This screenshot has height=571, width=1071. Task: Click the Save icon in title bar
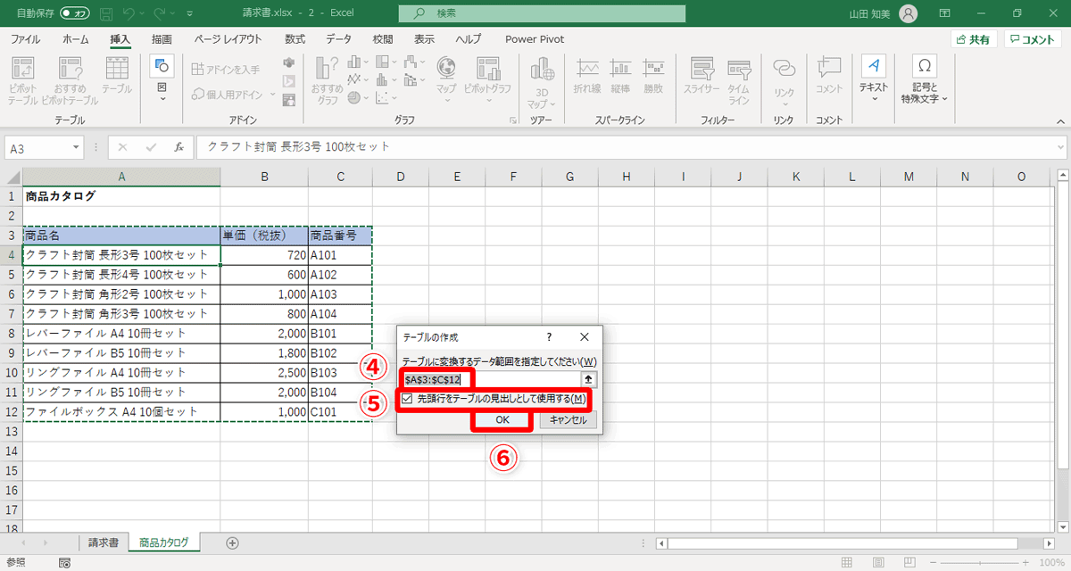(107, 13)
